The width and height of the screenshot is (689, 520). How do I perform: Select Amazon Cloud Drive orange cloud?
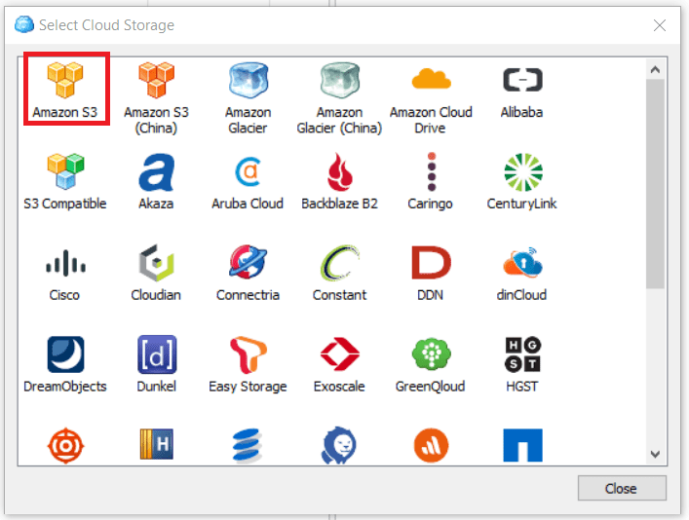[431, 80]
